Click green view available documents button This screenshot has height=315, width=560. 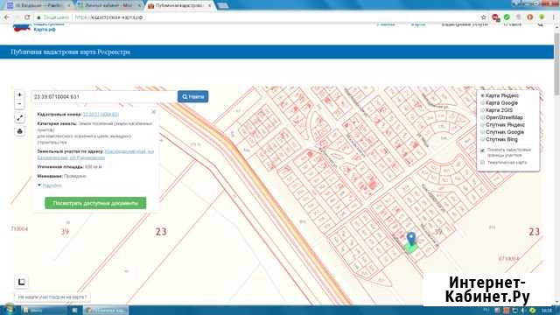(95, 203)
